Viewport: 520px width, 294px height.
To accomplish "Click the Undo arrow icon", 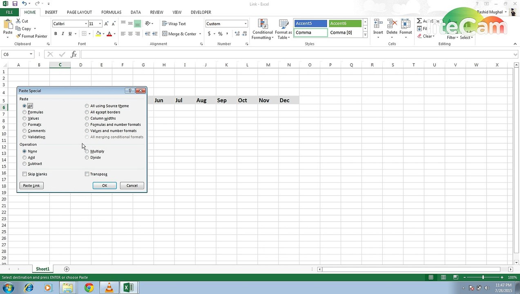I will [x=25, y=4].
